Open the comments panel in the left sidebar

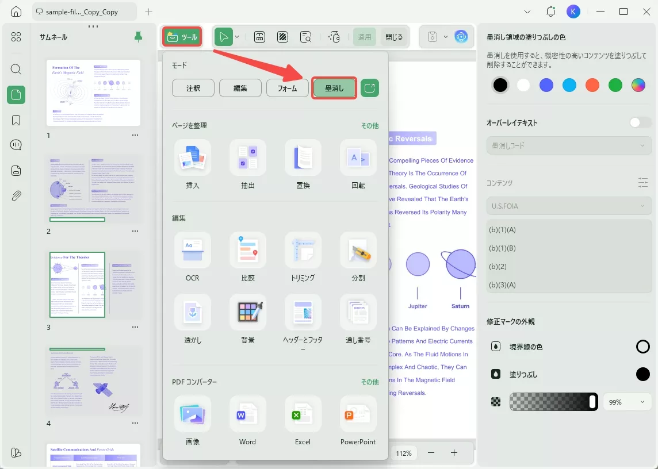(16, 145)
